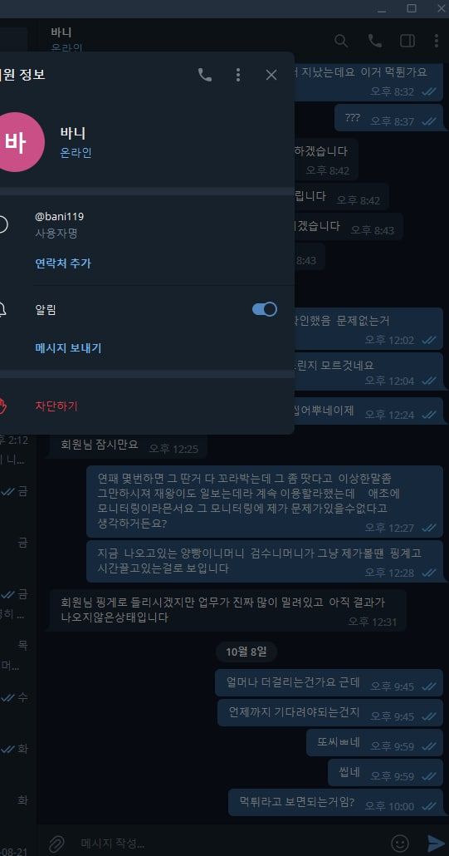Click the 메시지 작성 input field
The height and width of the screenshot is (856, 449).
[229, 844]
